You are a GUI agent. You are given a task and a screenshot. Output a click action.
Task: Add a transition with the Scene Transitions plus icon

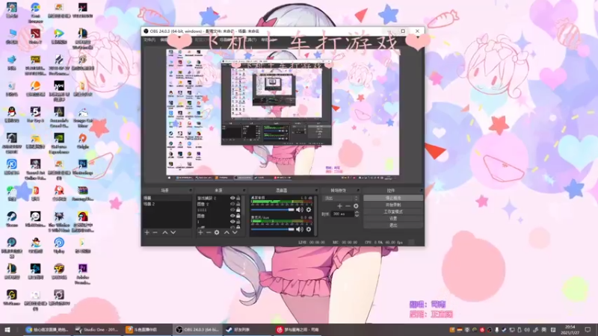coord(339,206)
